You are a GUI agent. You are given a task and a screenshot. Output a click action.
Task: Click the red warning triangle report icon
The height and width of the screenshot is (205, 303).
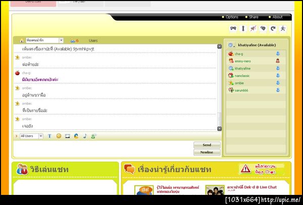245,169
